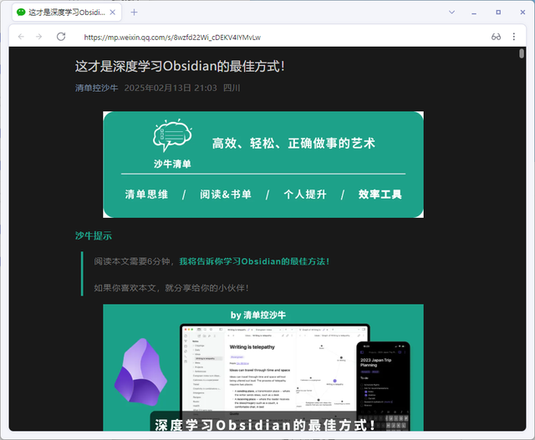Click the location text 四川
Image resolution: width=535 pixels, height=440 pixels.
(x=232, y=88)
